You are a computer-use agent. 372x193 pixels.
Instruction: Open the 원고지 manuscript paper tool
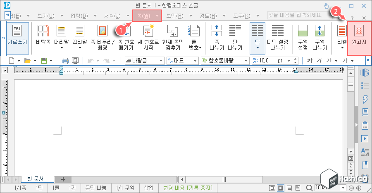pyautogui.click(x=359, y=38)
